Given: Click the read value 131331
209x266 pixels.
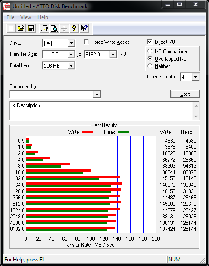Looking at the screenshot, I should [x=188, y=191].
